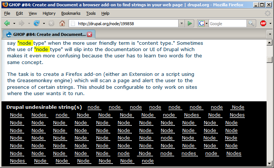The width and height of the screenshot is (274, 168).
Task: Open the Edit menu
Action: (x=19, y=13)
